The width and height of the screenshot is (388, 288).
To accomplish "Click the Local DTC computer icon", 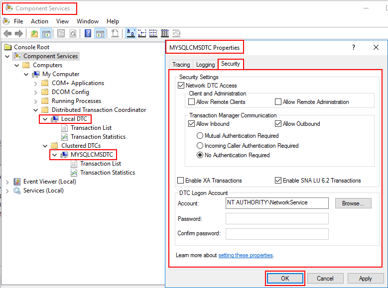I will pyautogui.click(x=55, y=119).
